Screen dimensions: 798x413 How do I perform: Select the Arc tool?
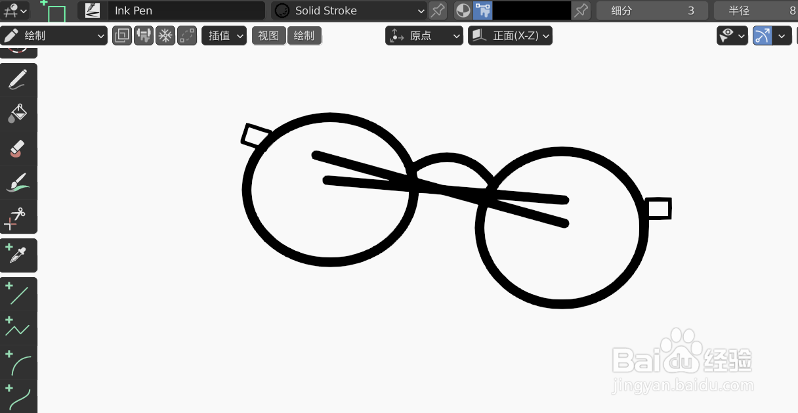(18, 362)
